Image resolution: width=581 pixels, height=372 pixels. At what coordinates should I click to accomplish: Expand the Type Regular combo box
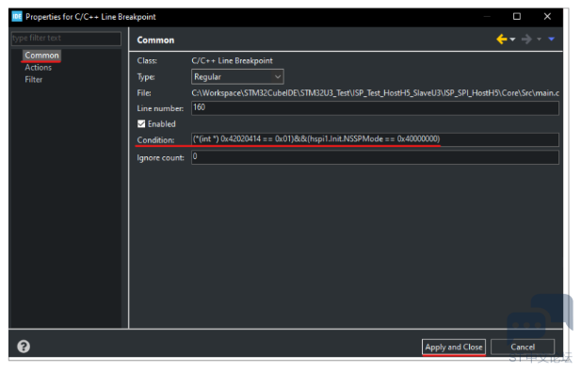click(237, 76)
